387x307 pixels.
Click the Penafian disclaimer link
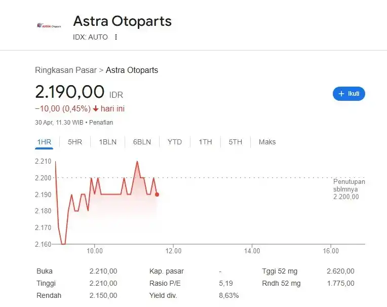pyautogui.click(x=102, y=123)
